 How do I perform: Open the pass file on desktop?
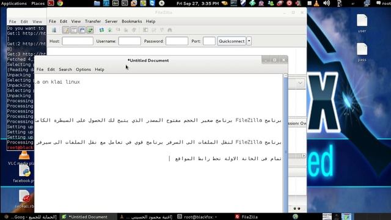click(x=362, y=53)
